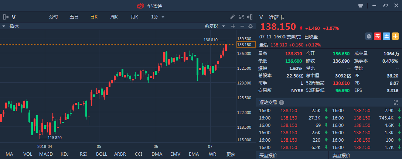Viewport: 402px width, 159px height.
Task: Click the 换手率 value 0.476%
Action: pos(391,61)
